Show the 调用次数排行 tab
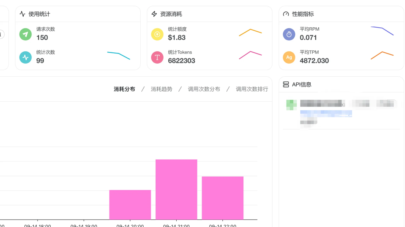Viewport: 405px width, 227px height. (252, 89)
